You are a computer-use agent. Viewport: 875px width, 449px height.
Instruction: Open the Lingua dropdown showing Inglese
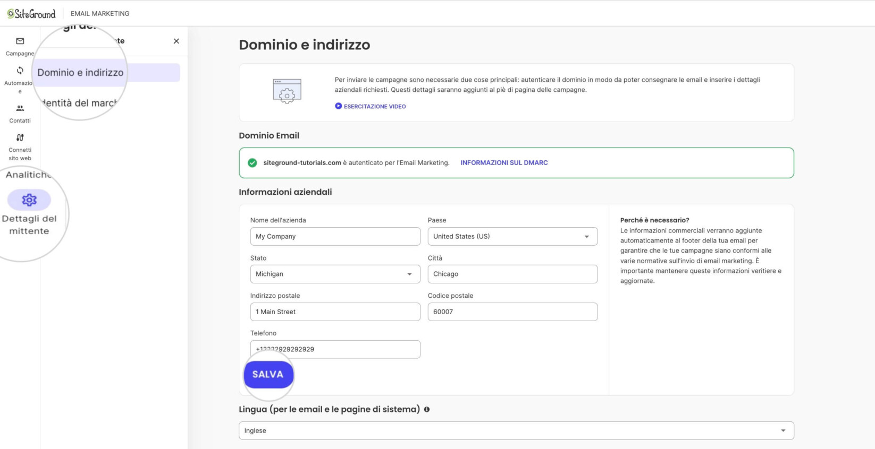[516, 430]
